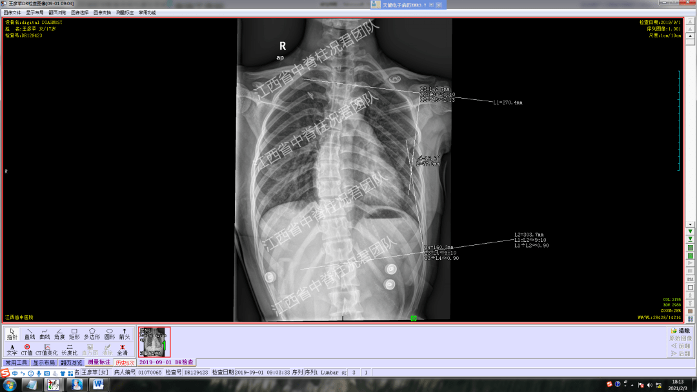Screen dimensions: 697x392
Task: Clear all annotations with 全清
Action: coord(122,349)
